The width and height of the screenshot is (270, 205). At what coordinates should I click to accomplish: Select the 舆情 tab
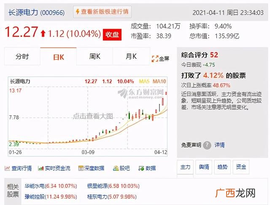pos(204,167)
